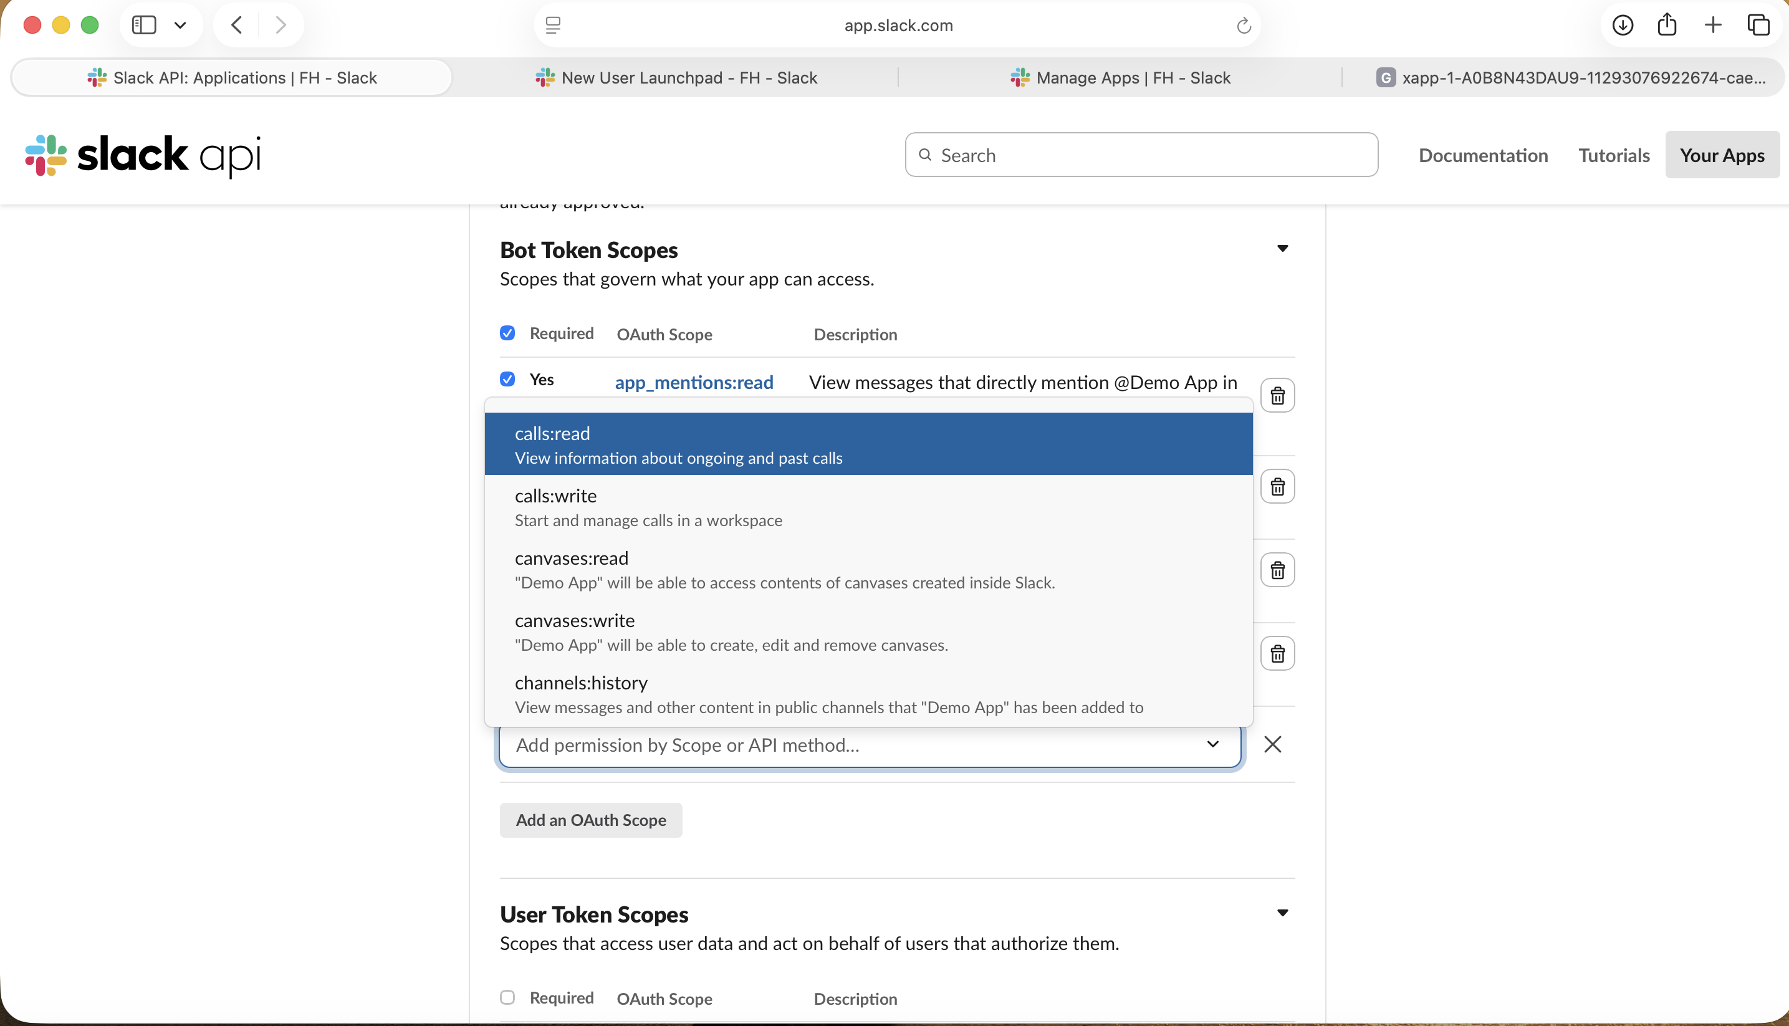
Task: Click the Slack API search field
Action: tap(1141, 155)
